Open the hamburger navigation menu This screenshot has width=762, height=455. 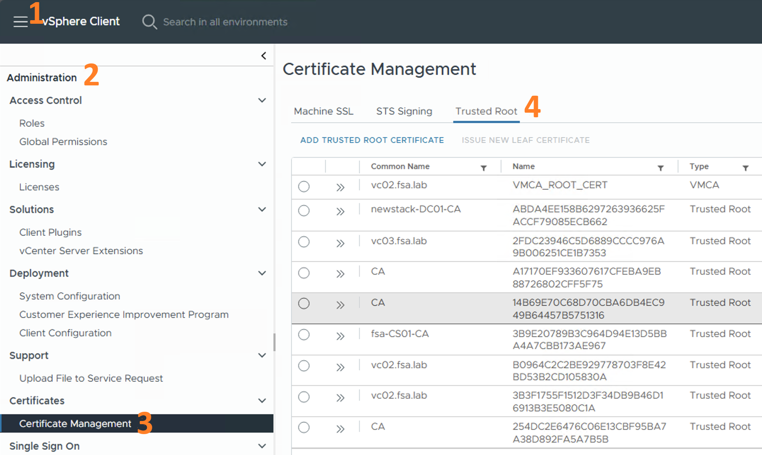[x=21, y=22]
